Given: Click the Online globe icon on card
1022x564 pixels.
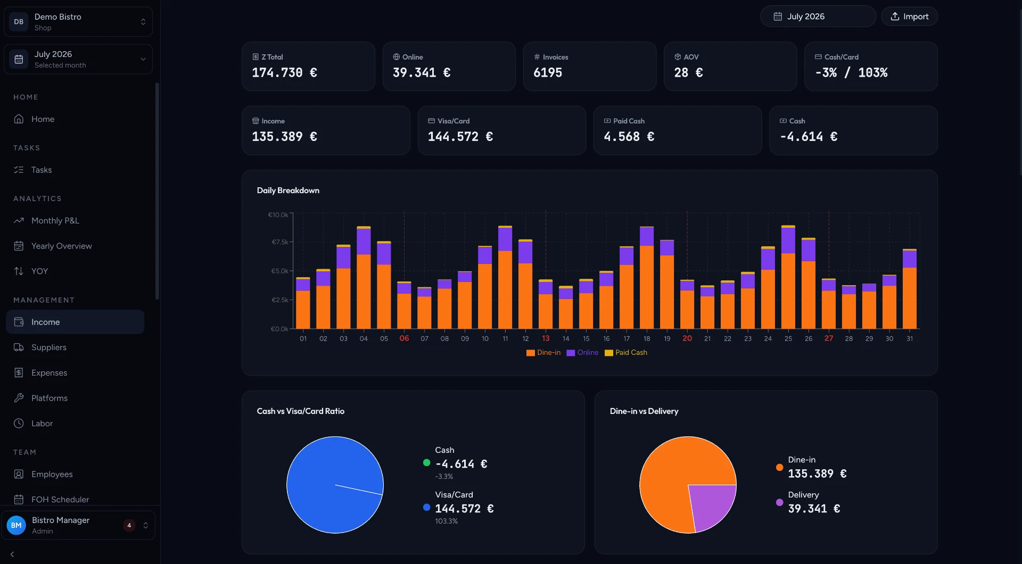Looking at the screenshot, I should (x=396, y=57).
